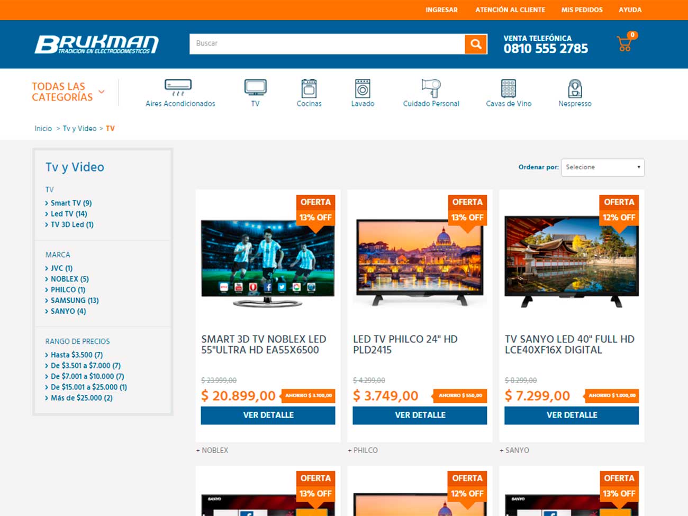Select the Cocinas category icon

(309, 88)
